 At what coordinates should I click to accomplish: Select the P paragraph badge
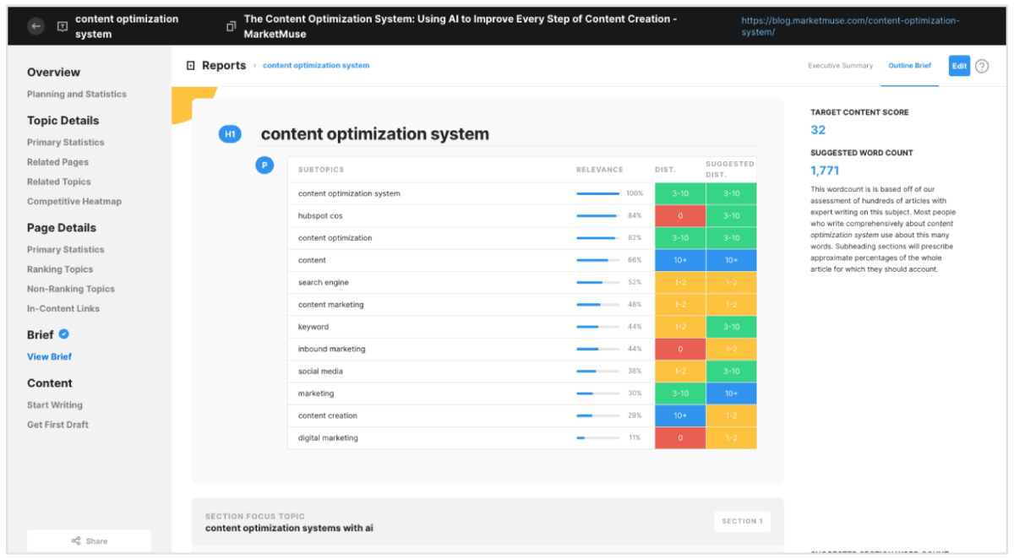(264, 165)
